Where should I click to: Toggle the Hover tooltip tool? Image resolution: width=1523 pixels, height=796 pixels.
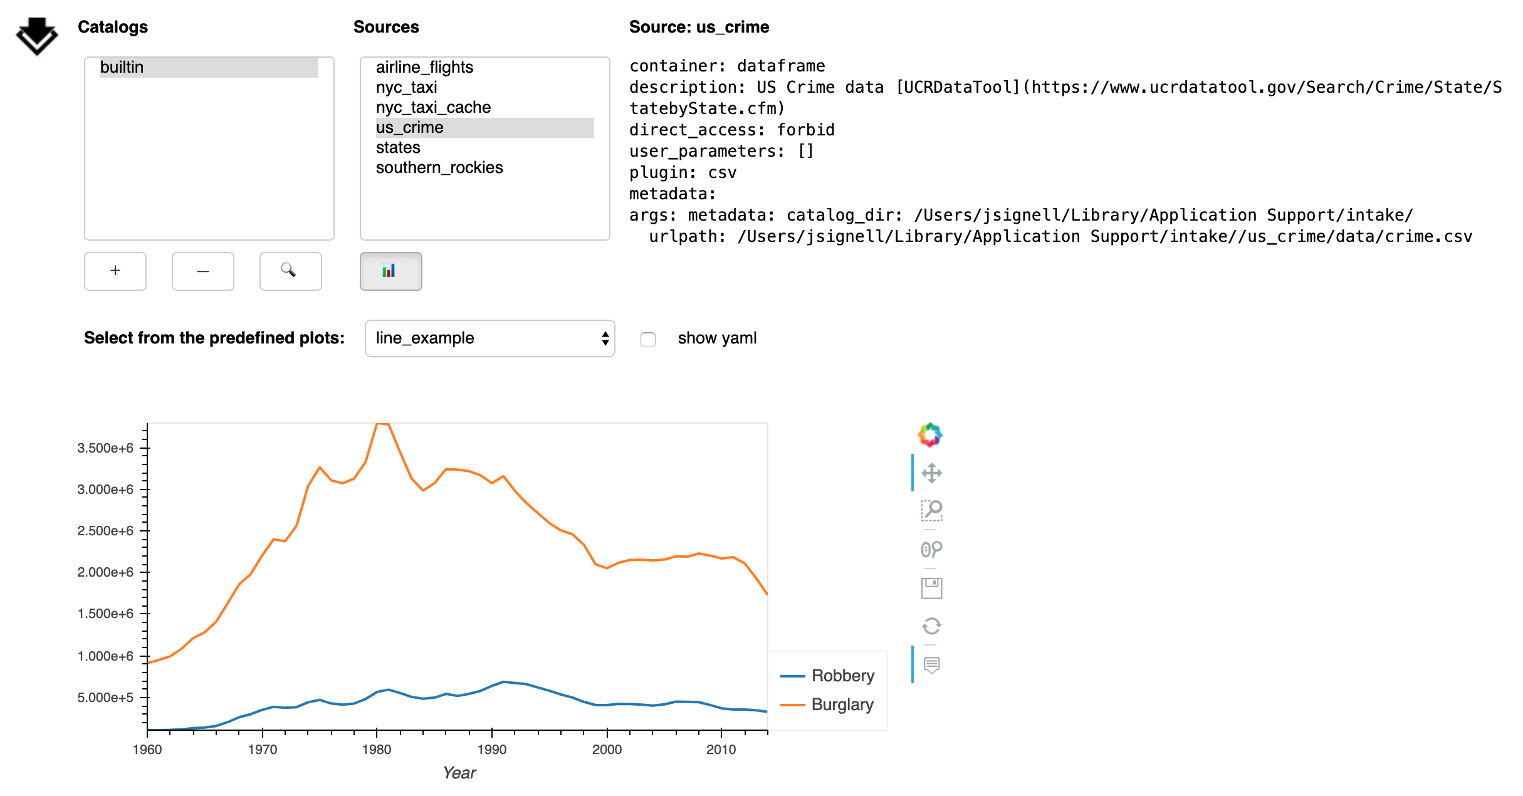[931, 665]
